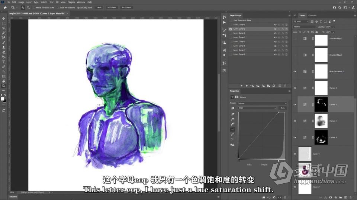Open the Kind filter dropdown
This screenshot has width=357, height=200.
[301, 21]
